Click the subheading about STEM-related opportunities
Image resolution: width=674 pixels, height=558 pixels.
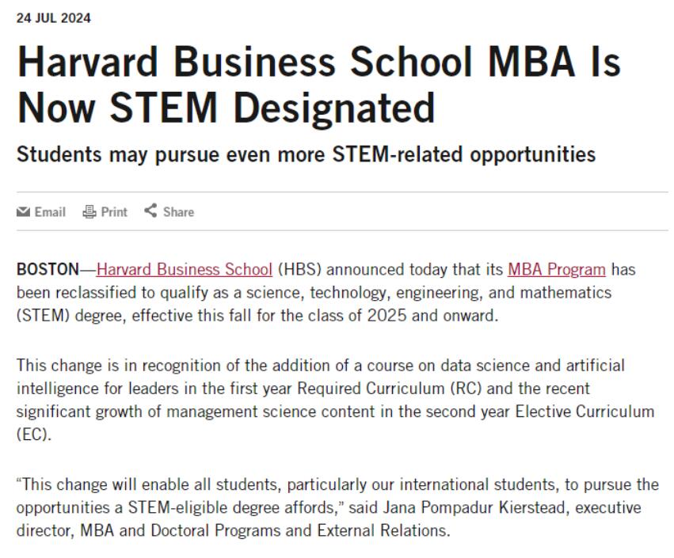click(x=306, y=154)
